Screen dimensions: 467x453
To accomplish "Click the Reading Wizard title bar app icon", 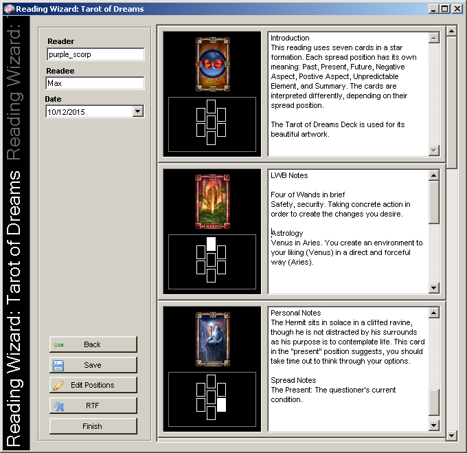I will 9,9.
